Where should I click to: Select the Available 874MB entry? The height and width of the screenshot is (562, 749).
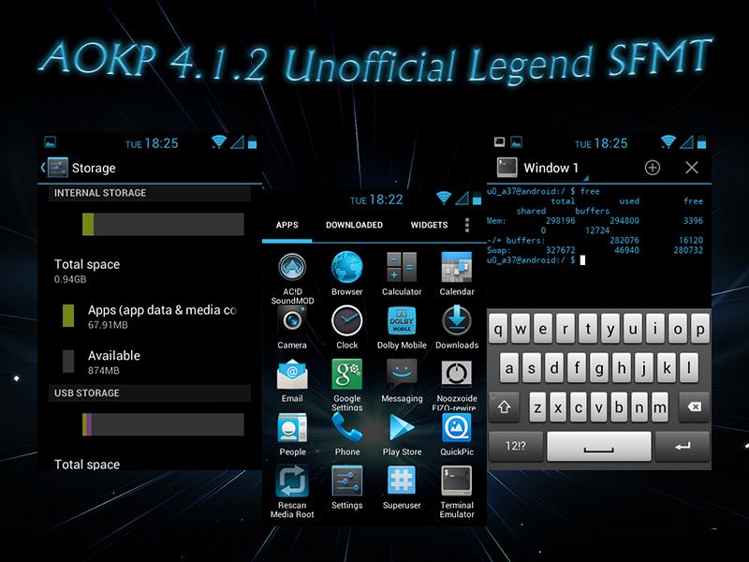pyautogui.click(x=150, y=362)
